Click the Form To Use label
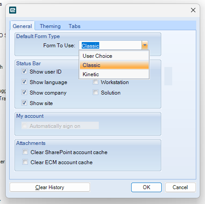Viewport: 205px width, 204px height. click(x=59, y=46)
